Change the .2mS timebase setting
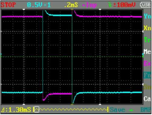Image resolution: width=152 pixels, height=115 pixels. point(71,5)
